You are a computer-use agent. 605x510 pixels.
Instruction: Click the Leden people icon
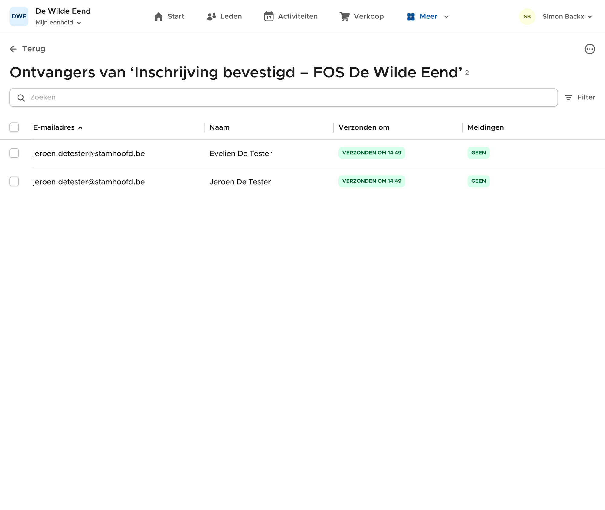[x=211, y=17]
